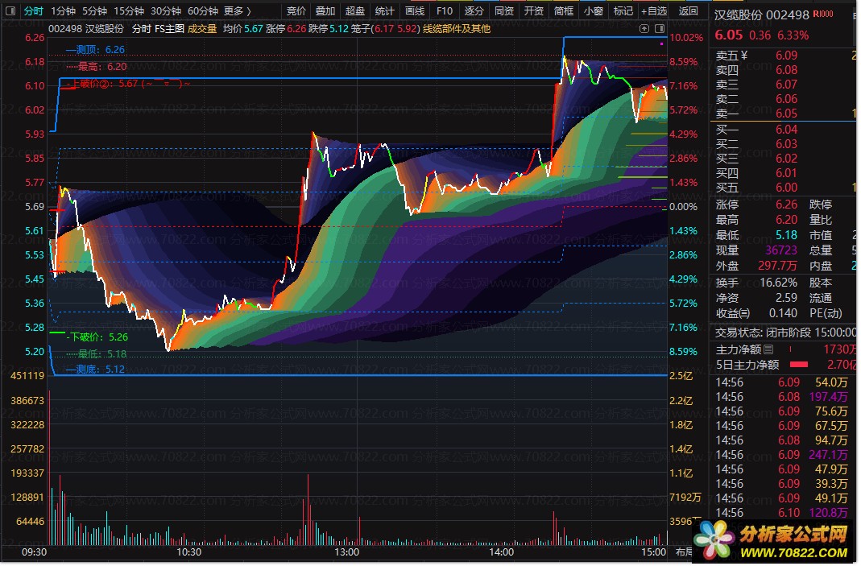
Task: Expand the 更多 period options
Action: coord(238,11)
